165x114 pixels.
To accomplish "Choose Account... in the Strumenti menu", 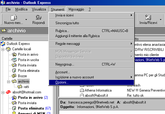I will (91, 72).
